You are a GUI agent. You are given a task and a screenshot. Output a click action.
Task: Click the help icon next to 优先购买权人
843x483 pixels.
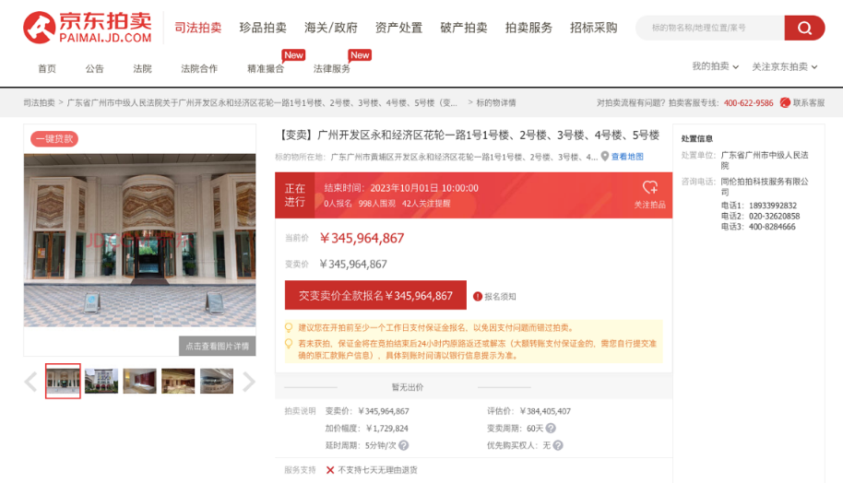click(558, 445)
